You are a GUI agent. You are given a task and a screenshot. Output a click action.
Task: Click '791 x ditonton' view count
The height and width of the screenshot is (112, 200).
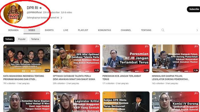tap(9, 84)
